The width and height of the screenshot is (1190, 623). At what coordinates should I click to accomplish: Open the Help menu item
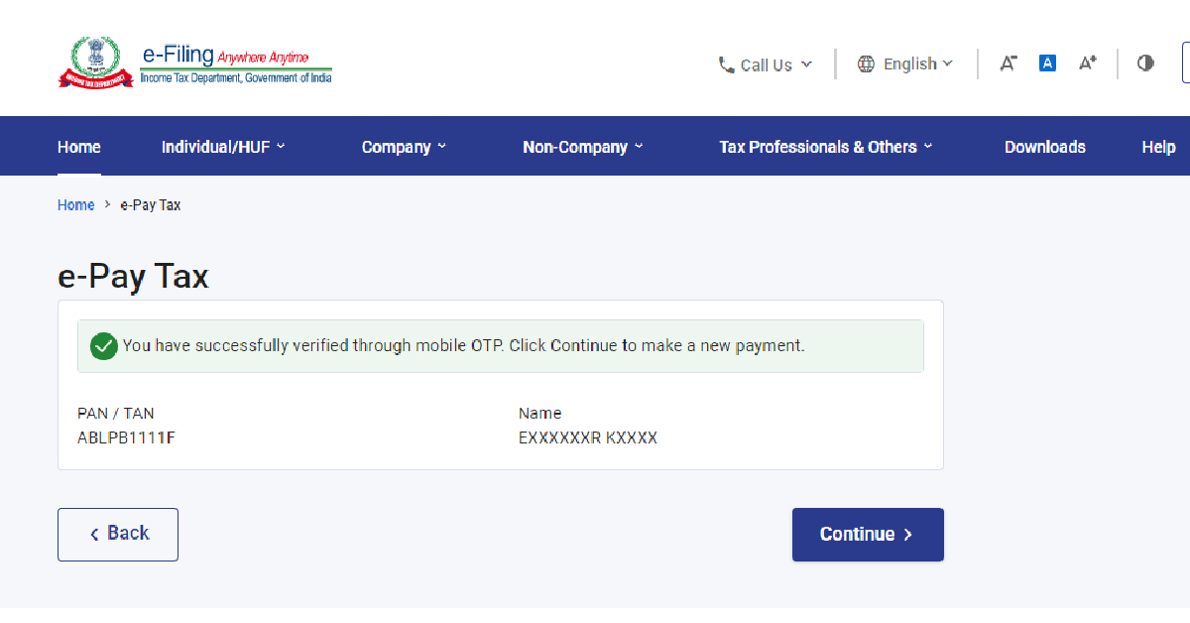(x=1158, y=147)
